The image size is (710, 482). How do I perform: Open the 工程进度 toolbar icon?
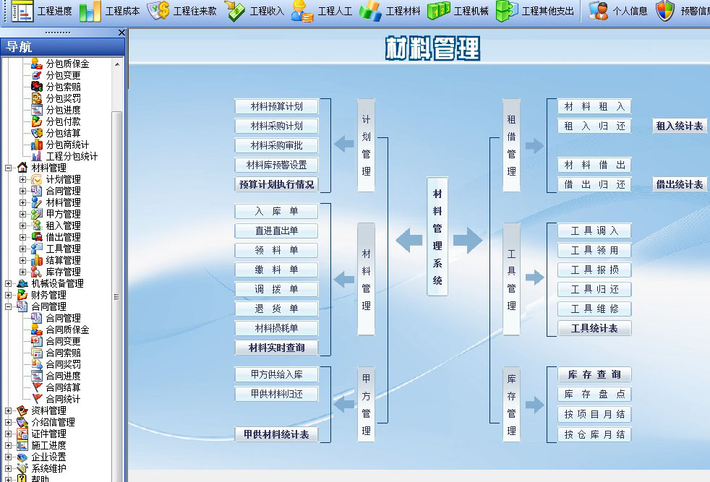pos(22,12)
